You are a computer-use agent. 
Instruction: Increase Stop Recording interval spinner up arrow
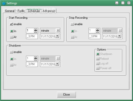97,30
